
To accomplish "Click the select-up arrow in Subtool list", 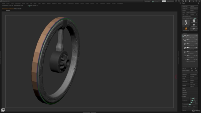I will 192,68.
